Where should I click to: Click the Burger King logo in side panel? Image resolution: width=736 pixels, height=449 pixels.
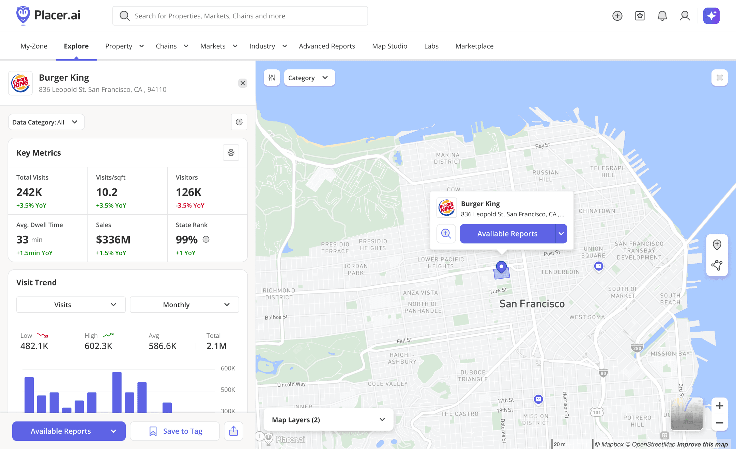(x=20, y=83)
